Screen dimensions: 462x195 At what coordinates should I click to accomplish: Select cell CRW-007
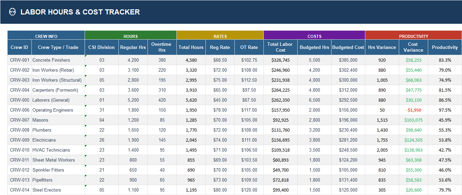point(19,120)
